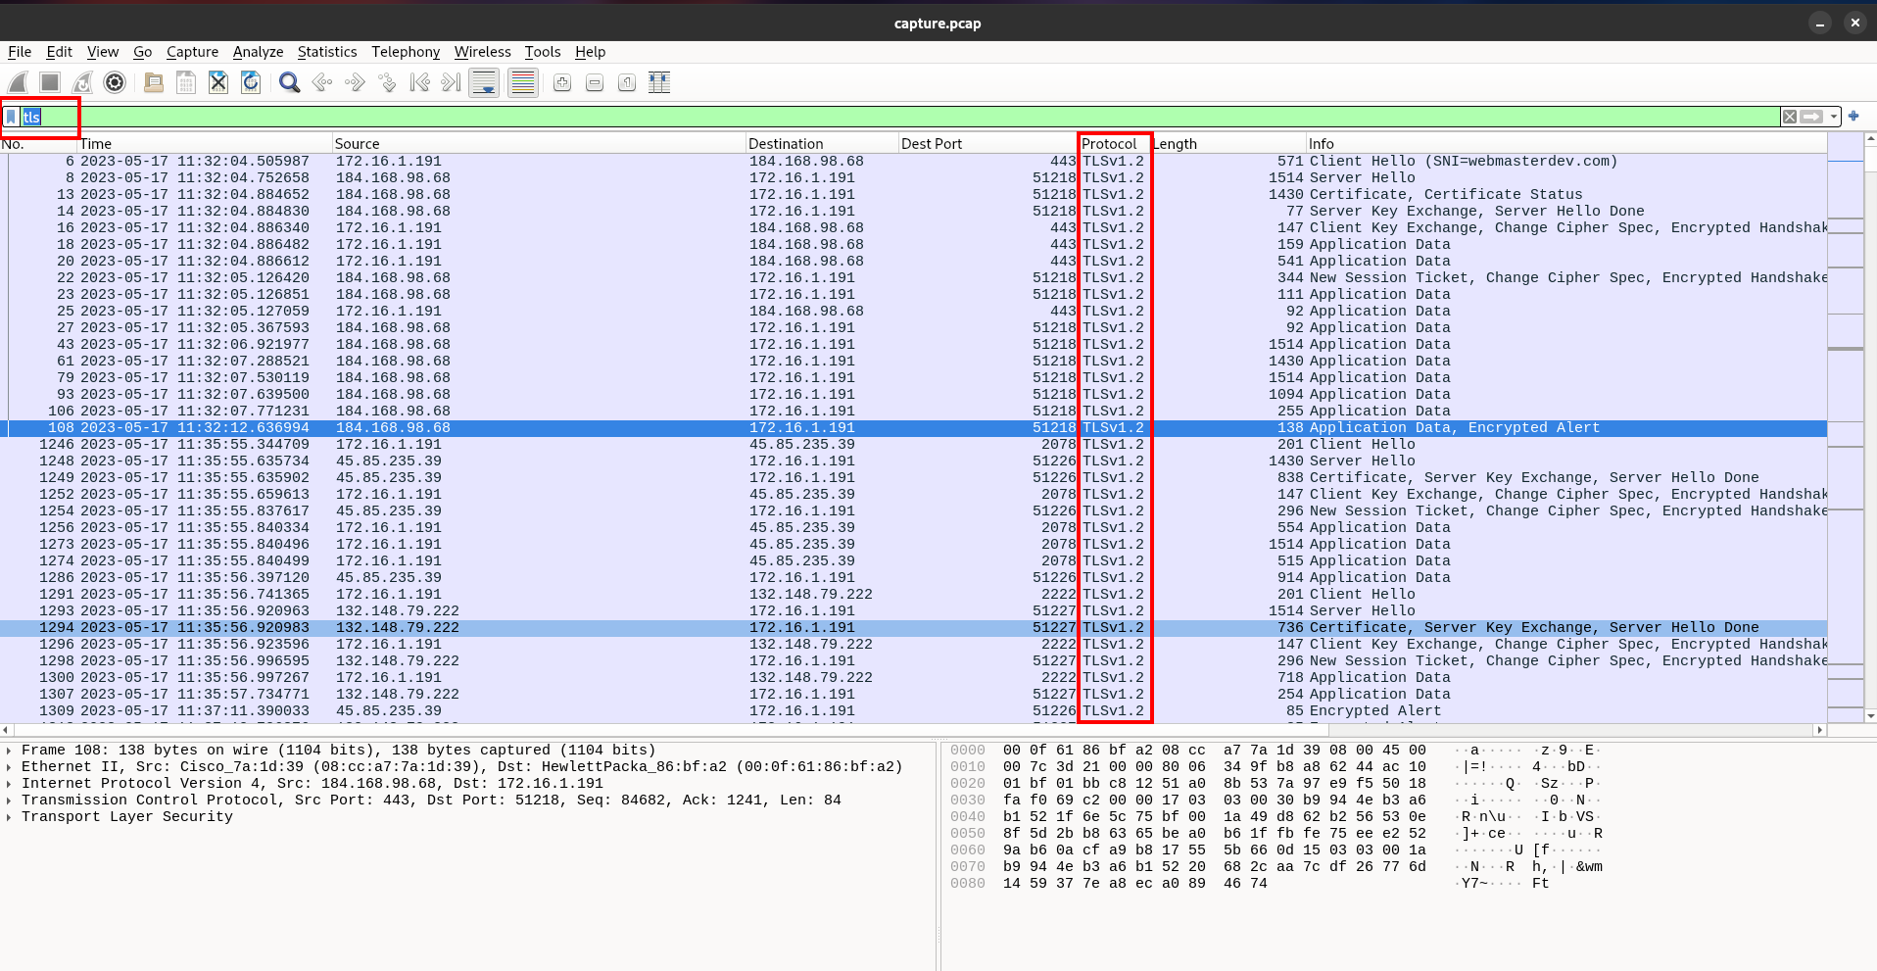This screenshot has width=1877, height=971.
Task: Open the View menu
Action: click(103, 52)
